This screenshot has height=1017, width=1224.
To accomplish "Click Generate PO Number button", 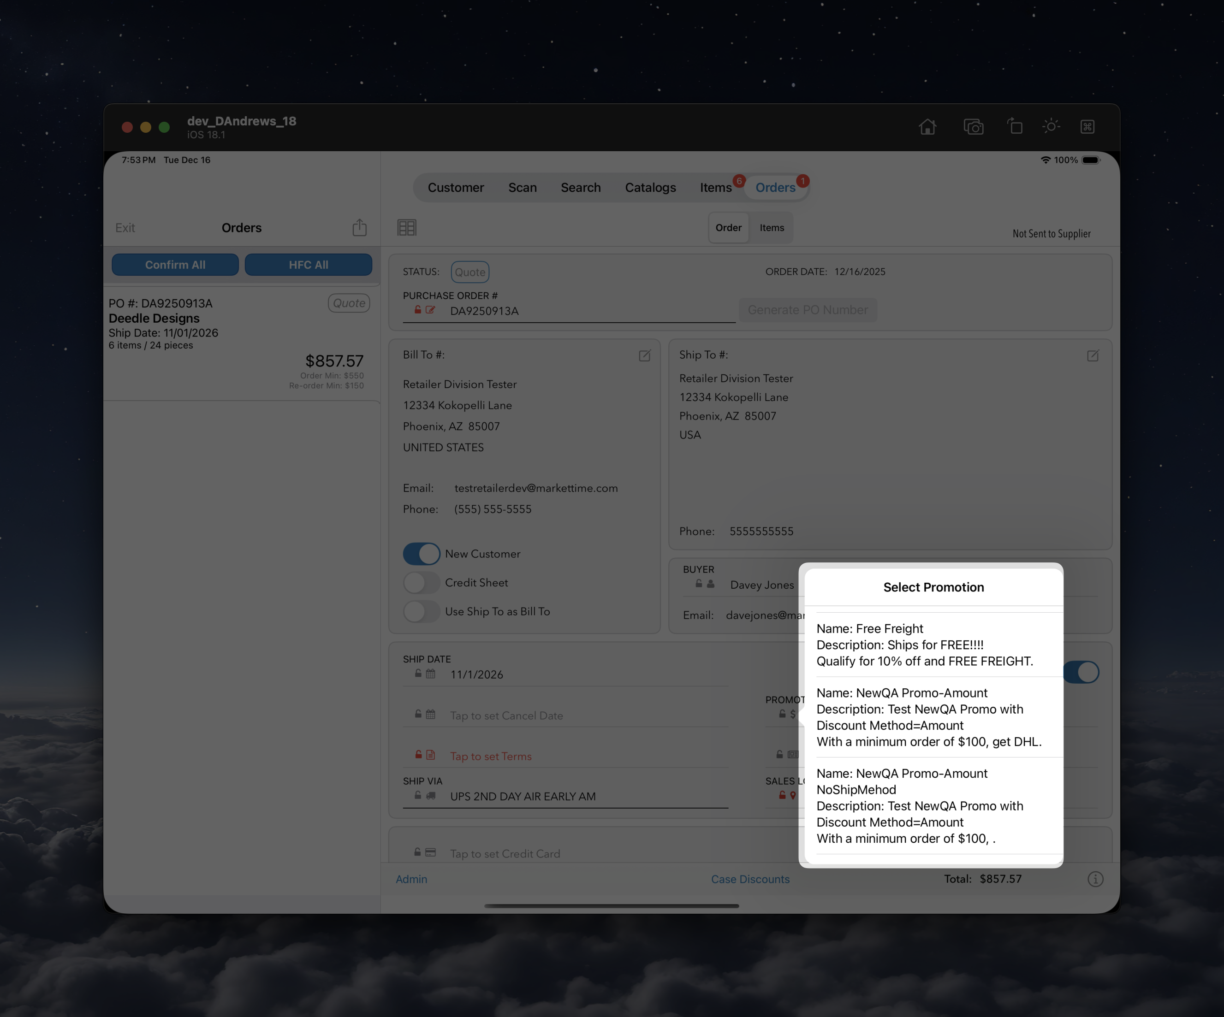I will pyautogui.click(x=808, y=310).
